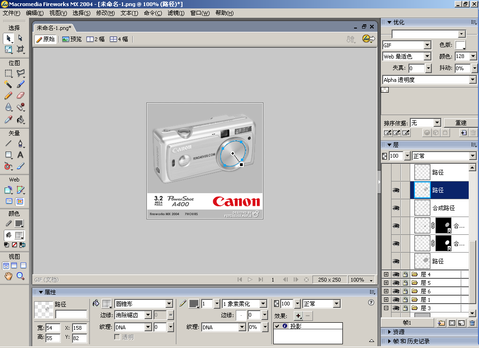Open the GIF export format dropdown
The height and width of the screenshot is (348, 479).
[428, 45]
